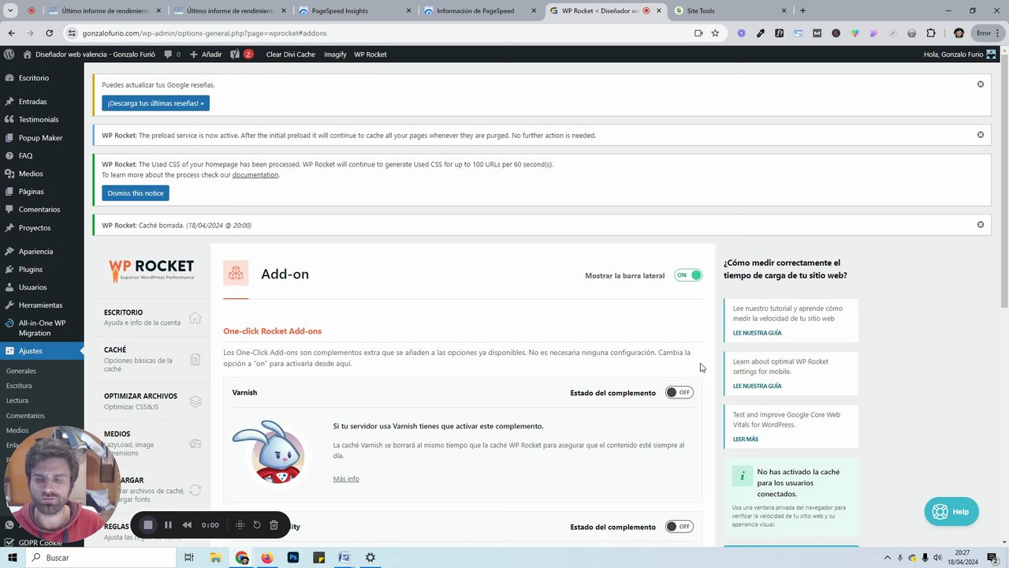Open the Optimizar archivos tab

point(152,401)
